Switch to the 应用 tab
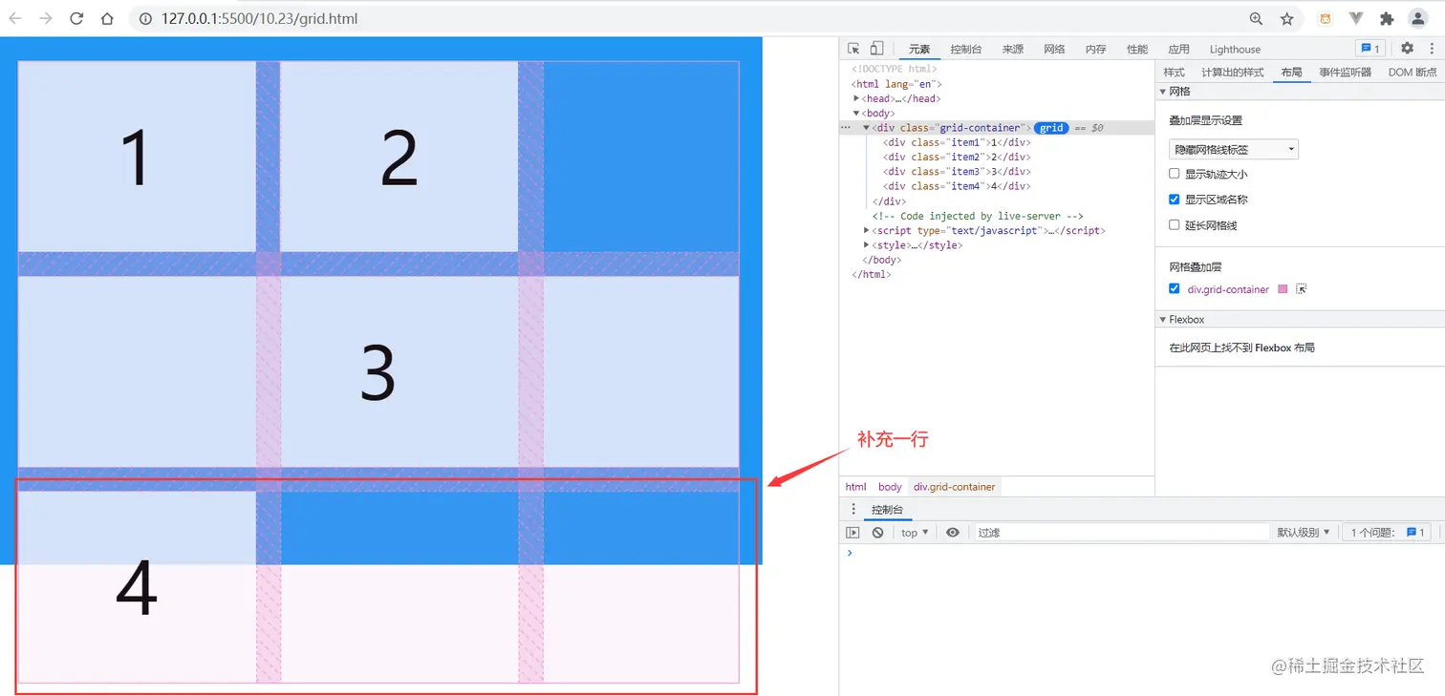This screenshot has height=696, width=1445. [1179, 50]
